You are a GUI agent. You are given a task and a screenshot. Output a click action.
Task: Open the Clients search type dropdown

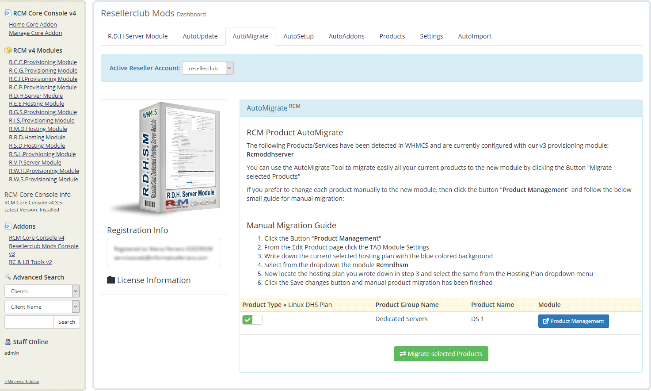click(x=42, y=291)
